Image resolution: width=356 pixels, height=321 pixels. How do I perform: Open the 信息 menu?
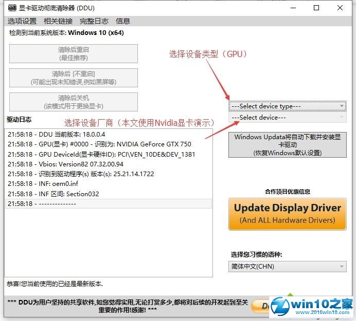click(x=123, y=21)
